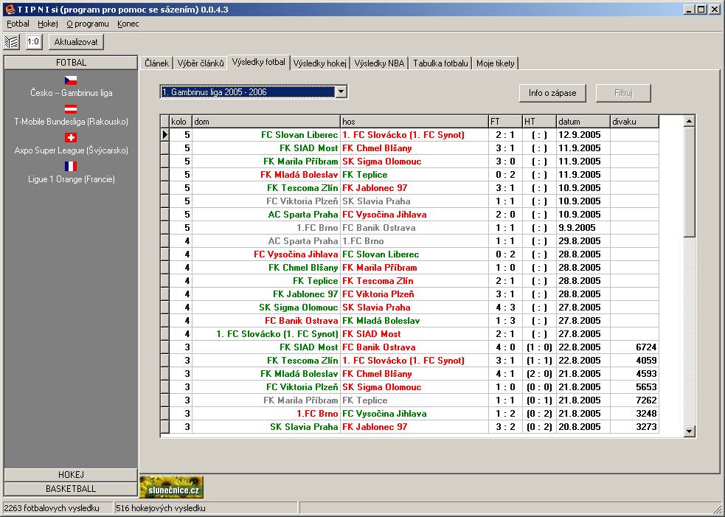725x517 pixels.
Task: Open the Fotbal menu
Action: click(x=18, y=24)
